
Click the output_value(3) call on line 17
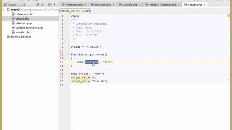tap(83, 77)
